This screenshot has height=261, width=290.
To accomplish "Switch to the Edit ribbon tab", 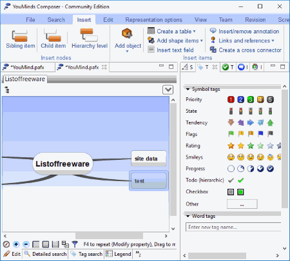I will (x=108, y=20).
